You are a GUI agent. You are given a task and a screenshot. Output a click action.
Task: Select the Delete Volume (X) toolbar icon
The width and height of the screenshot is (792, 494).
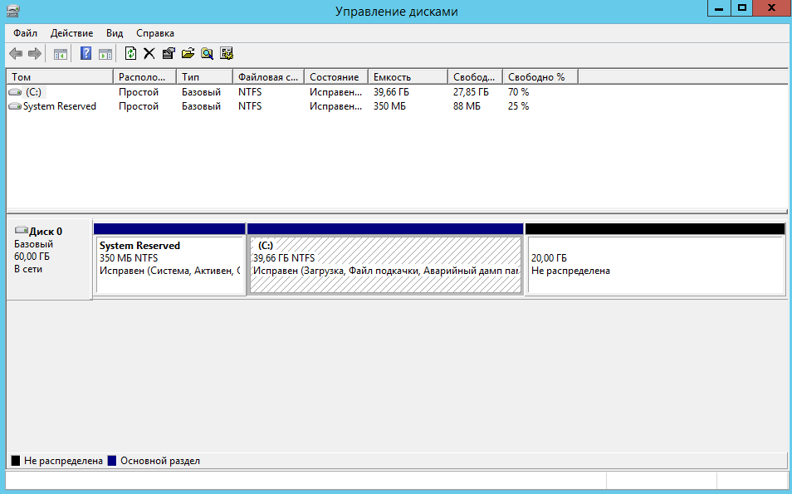tap(150, 53)
